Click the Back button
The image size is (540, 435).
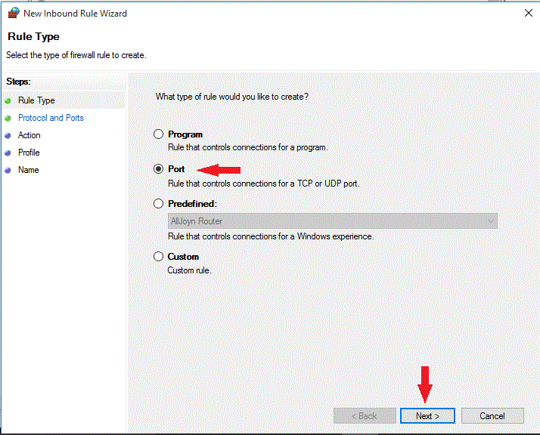[x=365, y=416]
